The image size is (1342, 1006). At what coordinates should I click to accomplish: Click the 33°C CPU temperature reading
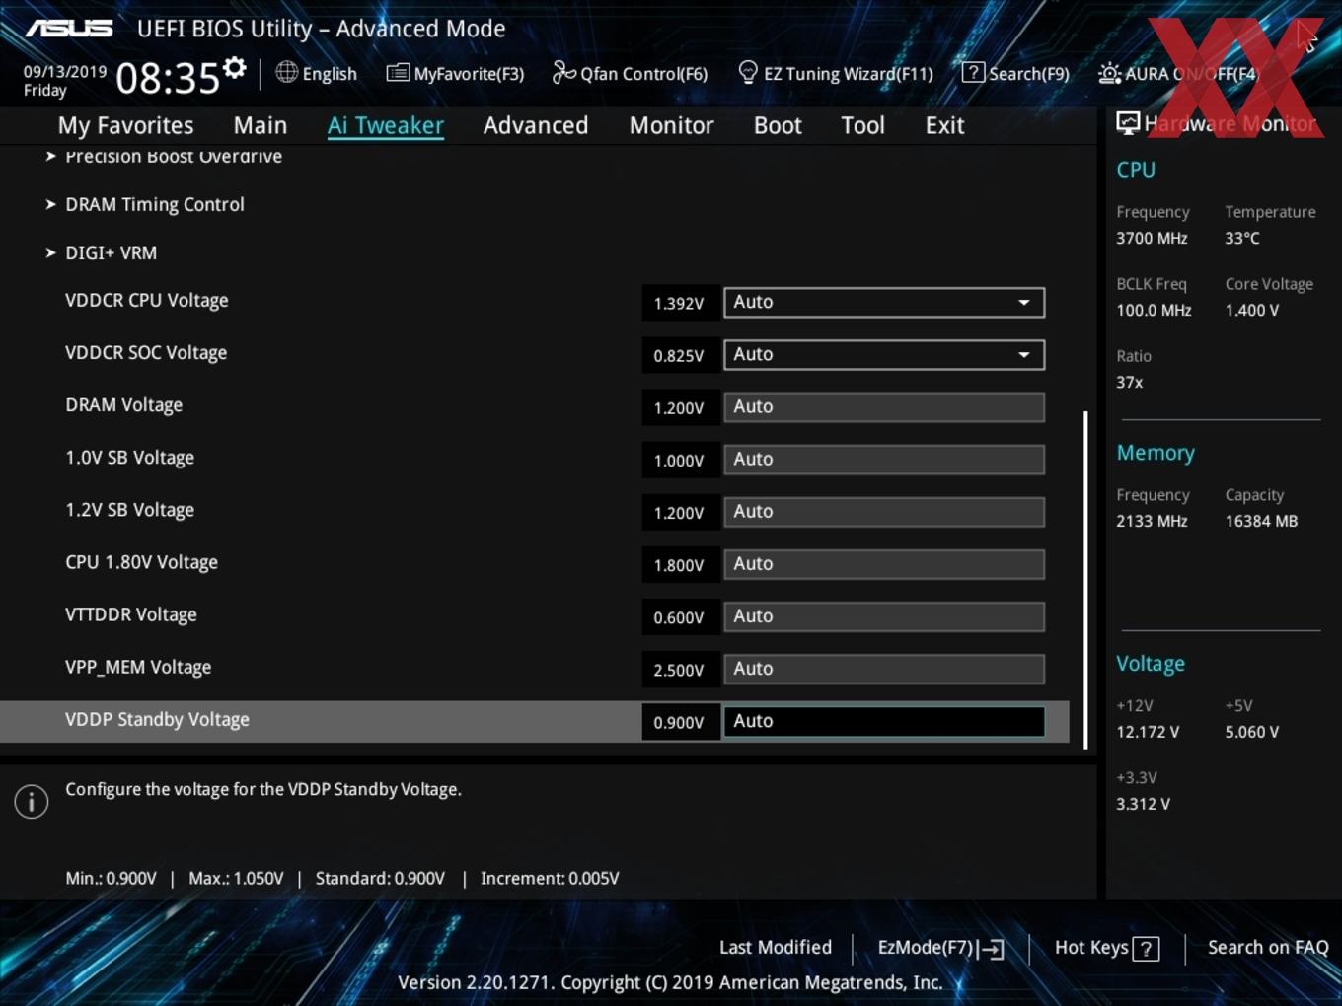tap(1242, 238)
